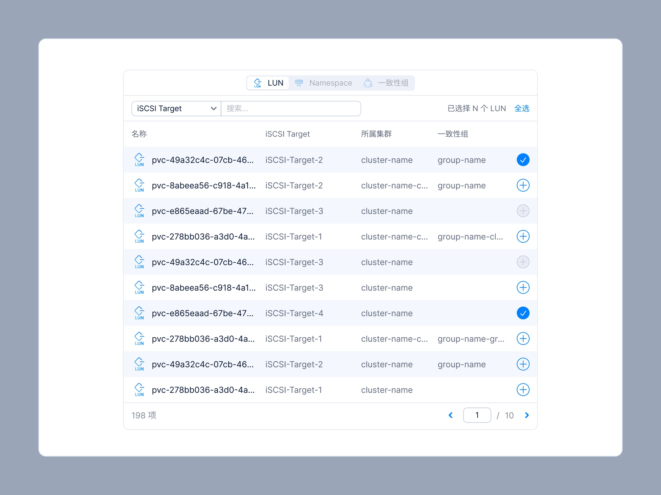Click plus icon for group-name-cl... row
The width and height of the screenshot is (661, 495).
[x=523, y=237]
